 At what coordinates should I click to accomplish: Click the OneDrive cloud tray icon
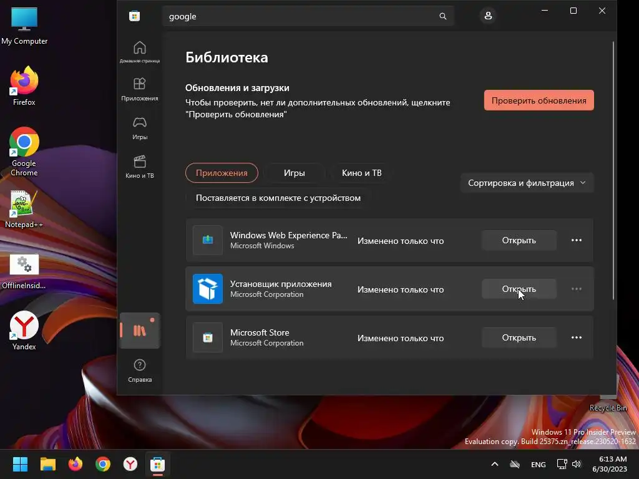[x=515, y=464]
